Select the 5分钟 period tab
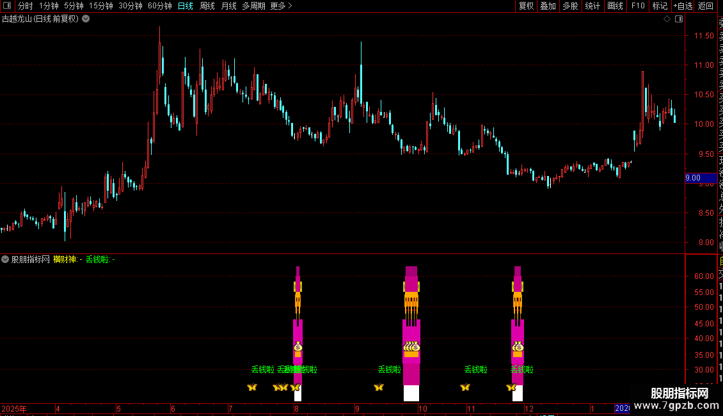 click(74, 6)
